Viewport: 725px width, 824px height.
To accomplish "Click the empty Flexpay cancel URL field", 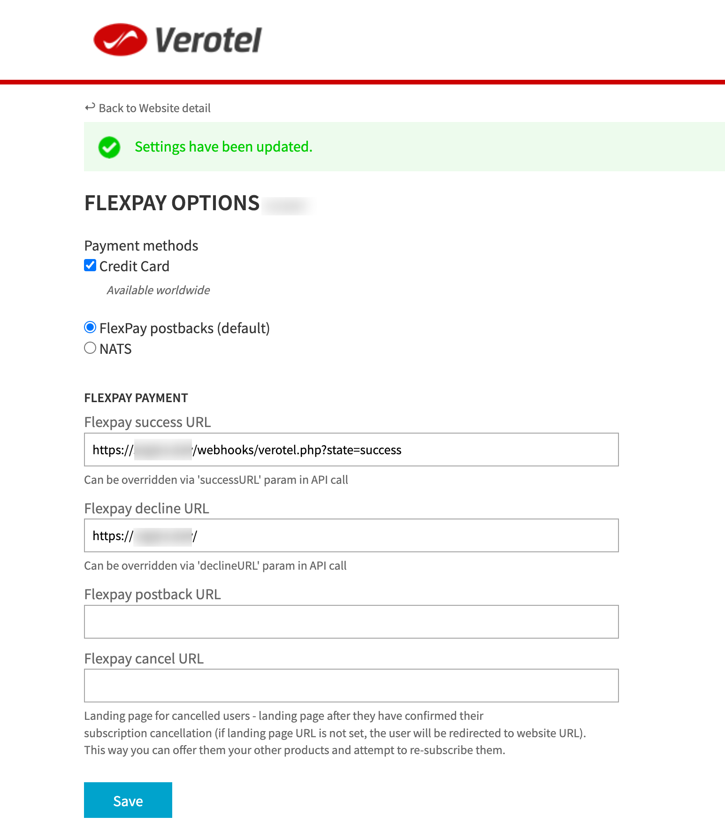I will 351,686.
